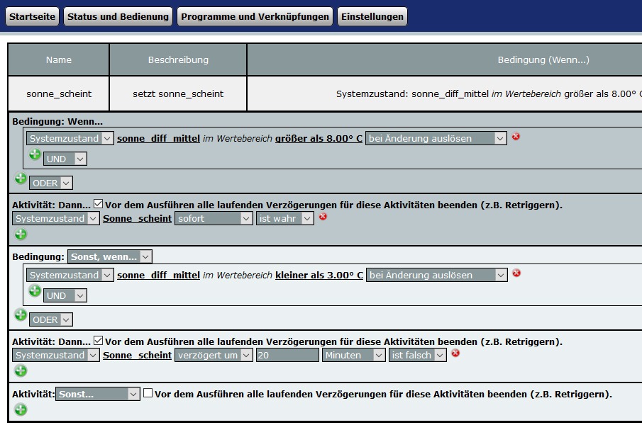The width and height of the screenshot is (642, 425).
Task: Edit the kleiner als 3.00° C value range
Action: click(x=319, y=276)
